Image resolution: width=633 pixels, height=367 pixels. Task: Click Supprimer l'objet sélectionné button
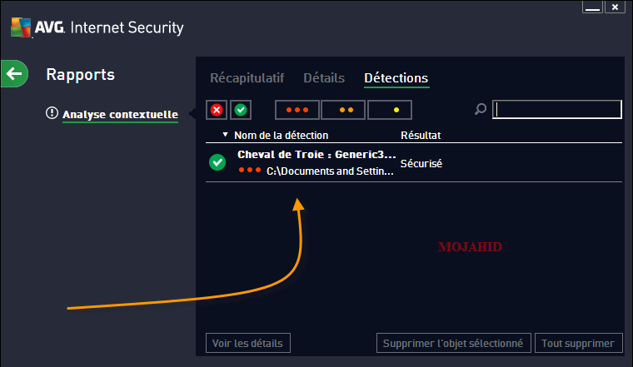[x=453, y=343]
